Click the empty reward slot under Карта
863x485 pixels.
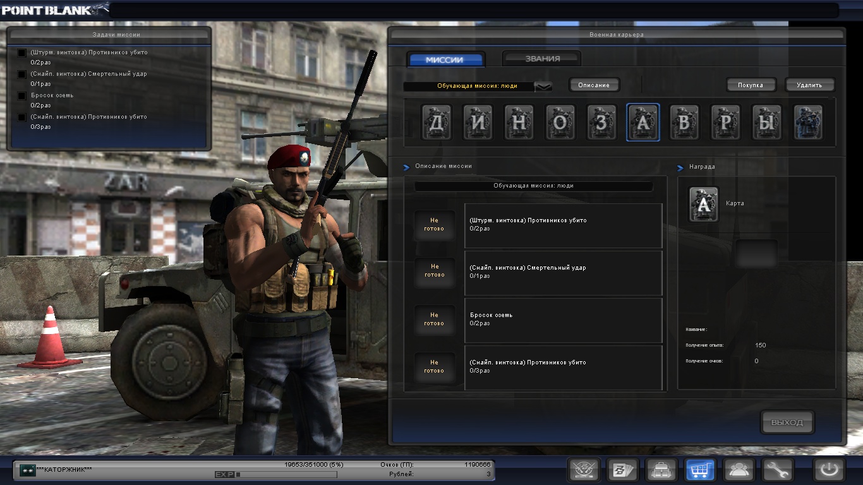click(756, 254)
